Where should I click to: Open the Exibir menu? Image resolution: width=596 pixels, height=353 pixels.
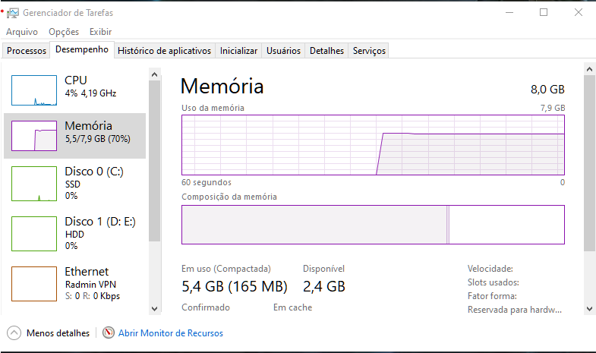click(x=101, y=32)
